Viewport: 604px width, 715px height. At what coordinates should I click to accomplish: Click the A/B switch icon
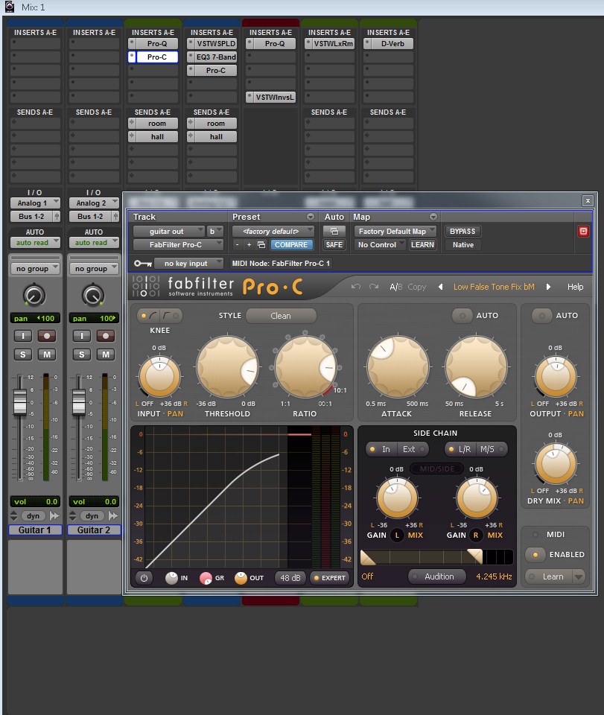pos(395,287)
